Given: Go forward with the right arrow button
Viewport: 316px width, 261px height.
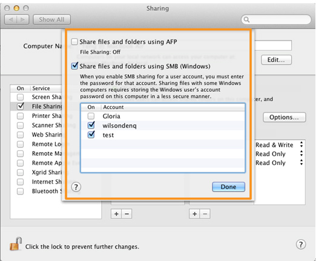Looking at the screenshot, I should click(x=23, y=20).
